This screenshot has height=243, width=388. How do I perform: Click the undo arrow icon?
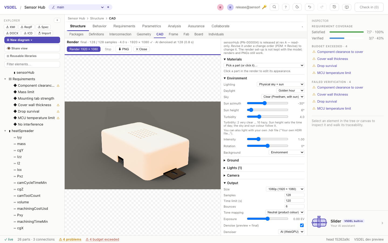[310, 7]
